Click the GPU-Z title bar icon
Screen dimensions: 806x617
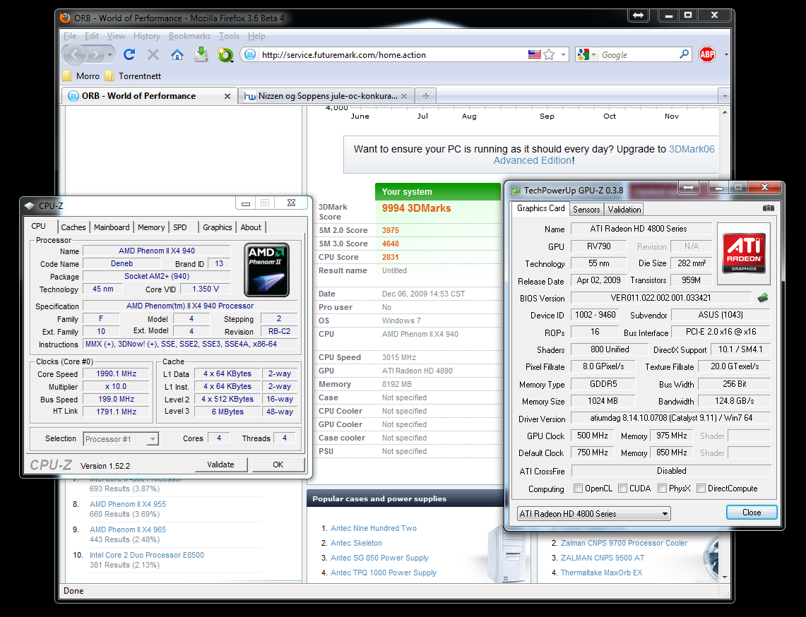coord(515,191)
